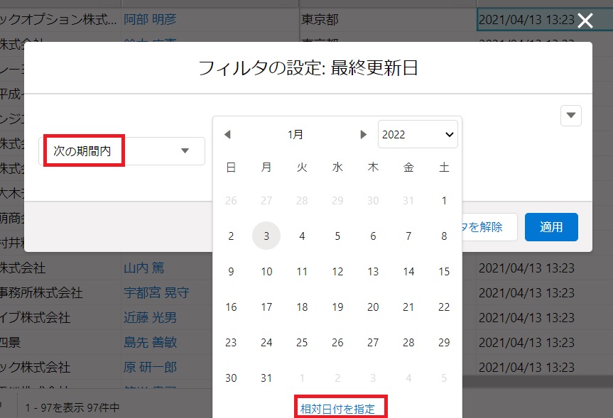Image resolution: width=613 pixels, height=418 pixels.
Task: Pick January 25 in the calendar
Action: click(x=302, y=343)
